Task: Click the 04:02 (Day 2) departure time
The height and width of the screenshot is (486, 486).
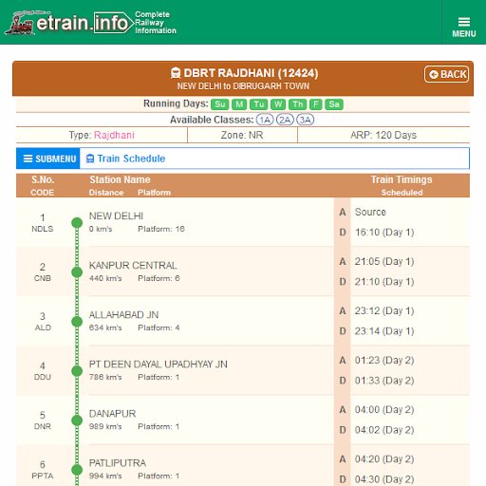Action: 384,430
